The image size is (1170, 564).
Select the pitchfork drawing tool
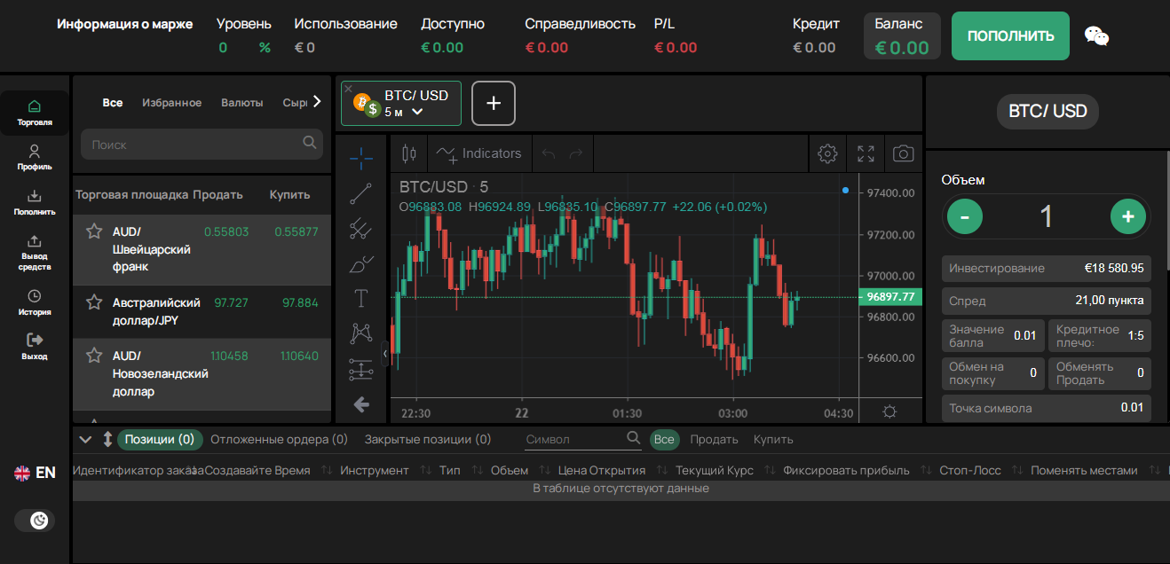tap(361, 228)
